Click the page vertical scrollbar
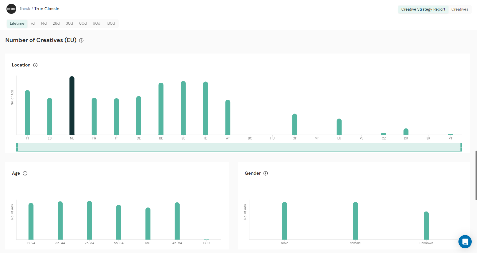477x253 pixels. click(476, 175)
